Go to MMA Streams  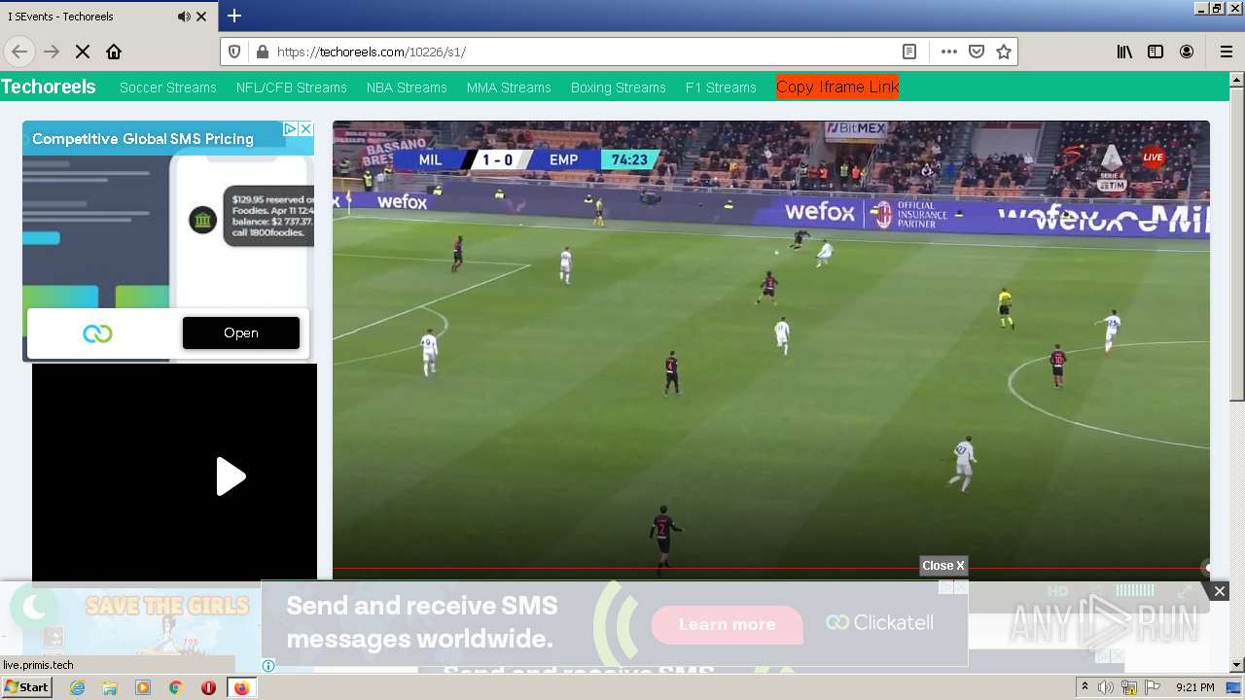(x=509, y=87)
